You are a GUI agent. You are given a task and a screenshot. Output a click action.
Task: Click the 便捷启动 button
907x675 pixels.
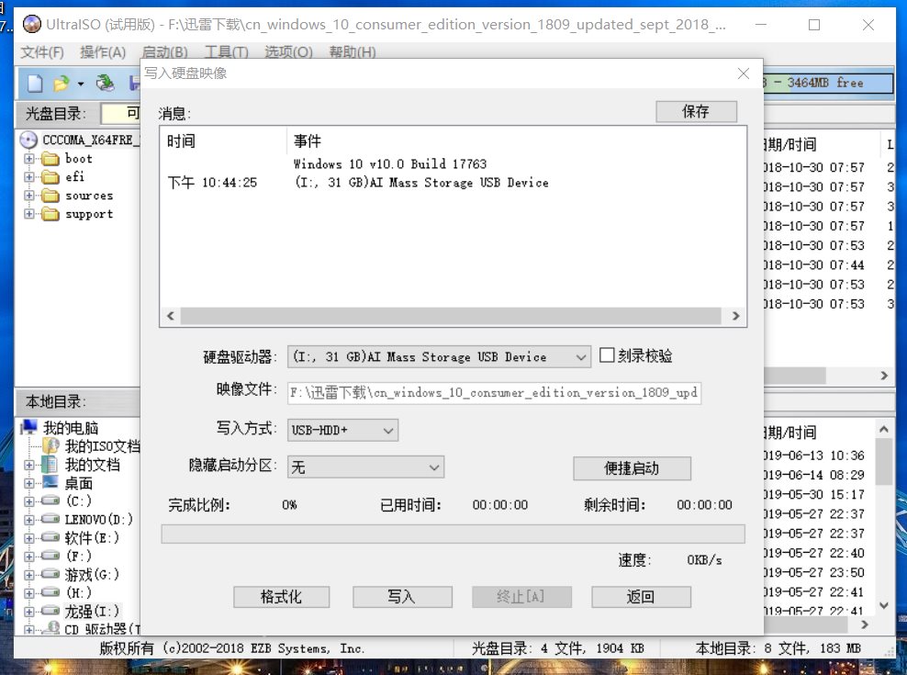(x=632, y=467)
